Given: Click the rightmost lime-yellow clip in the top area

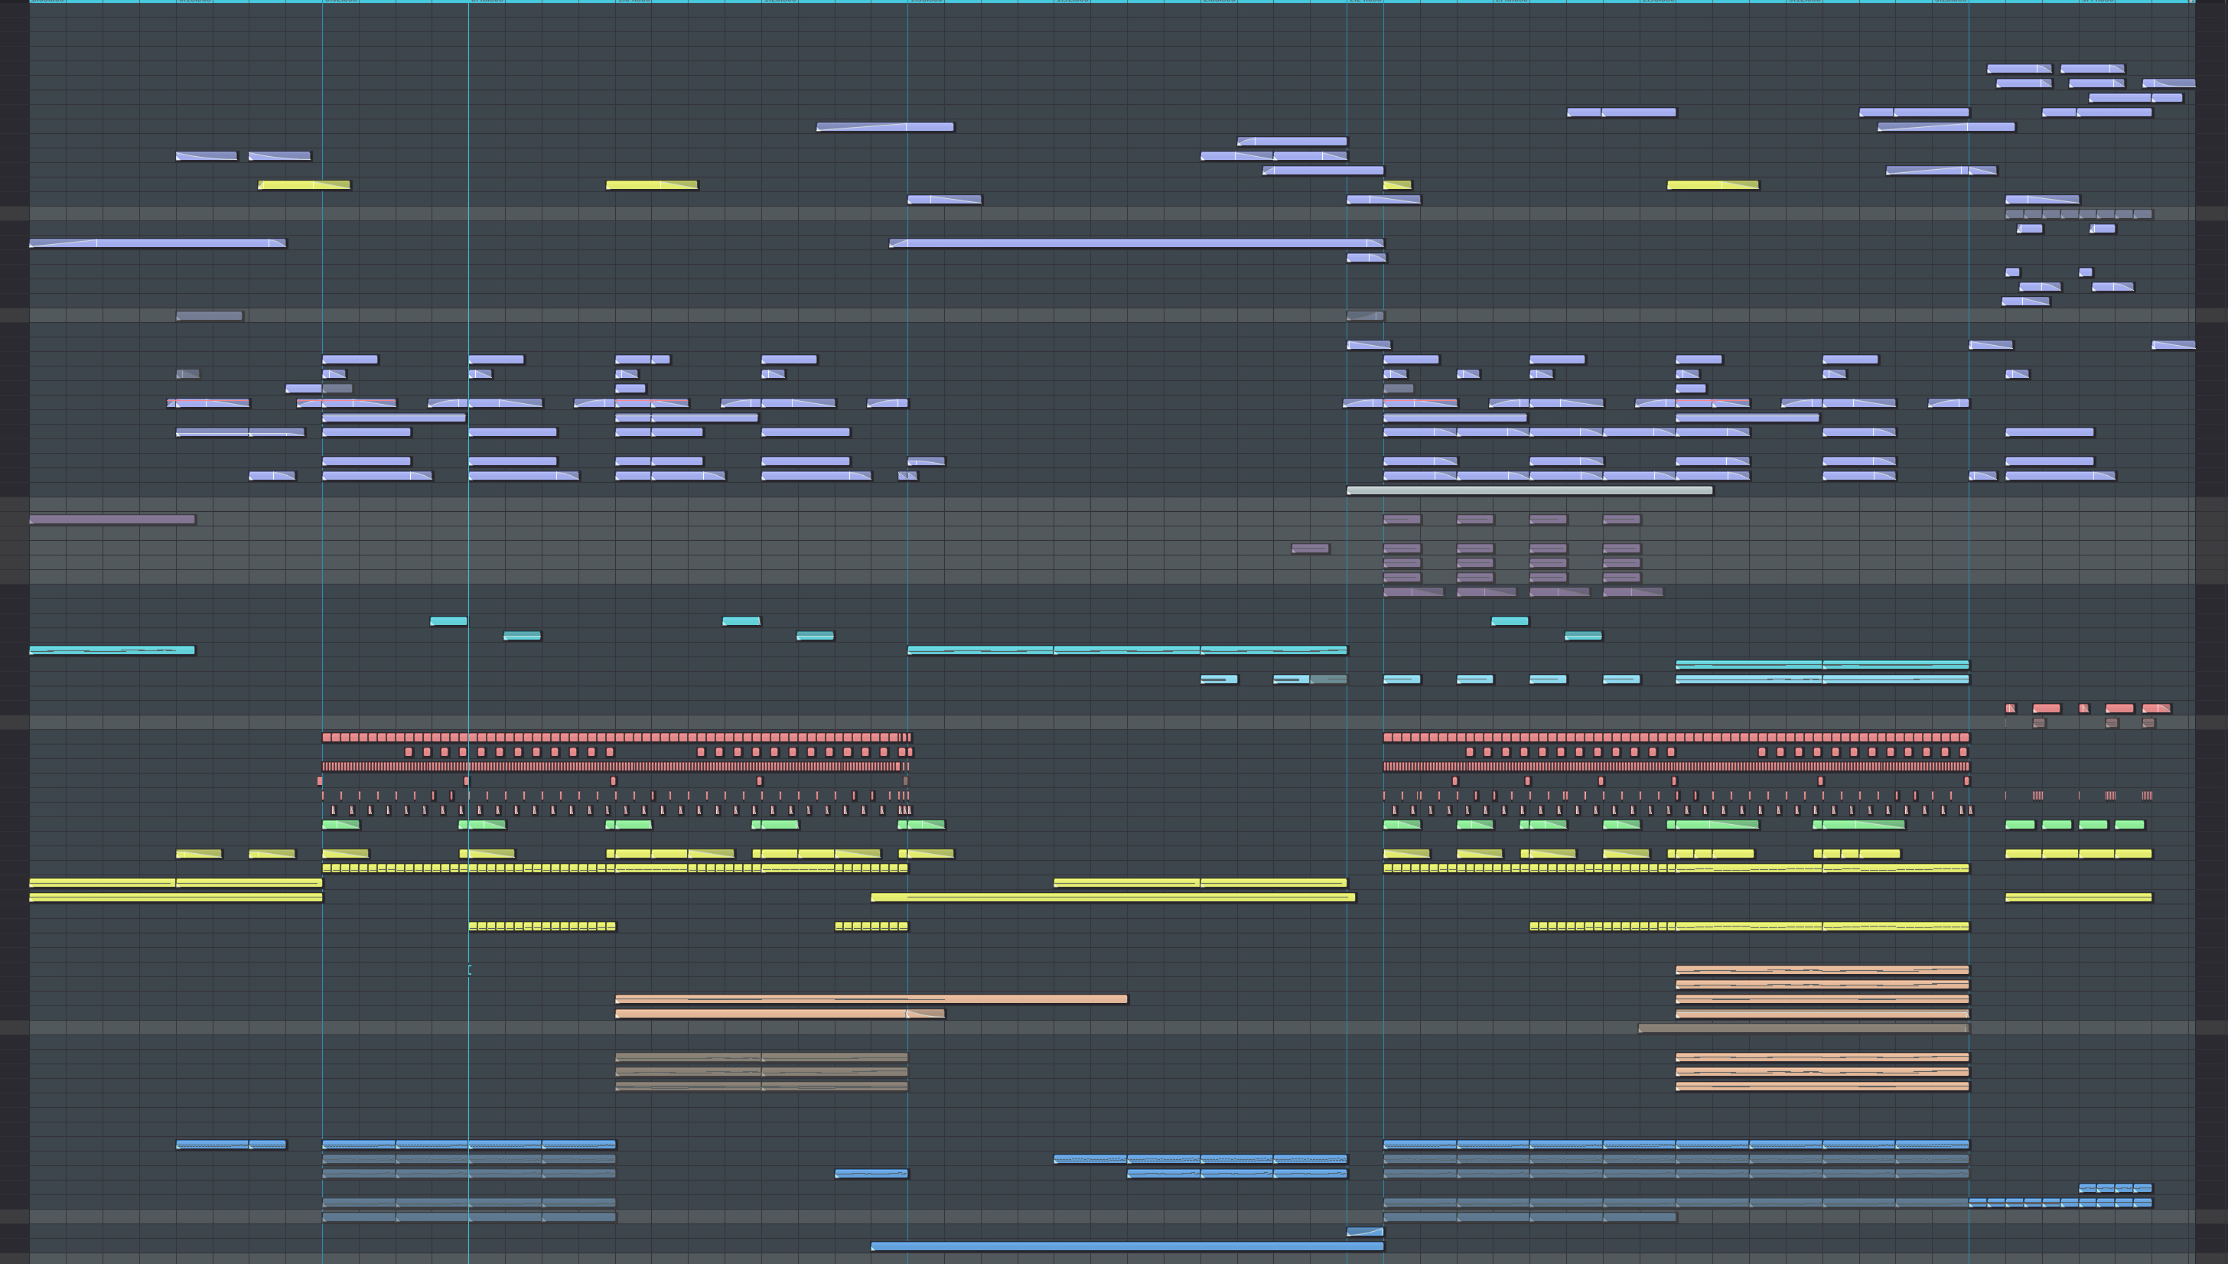Looking at the screenshot, I should (x=1712, y=185).
